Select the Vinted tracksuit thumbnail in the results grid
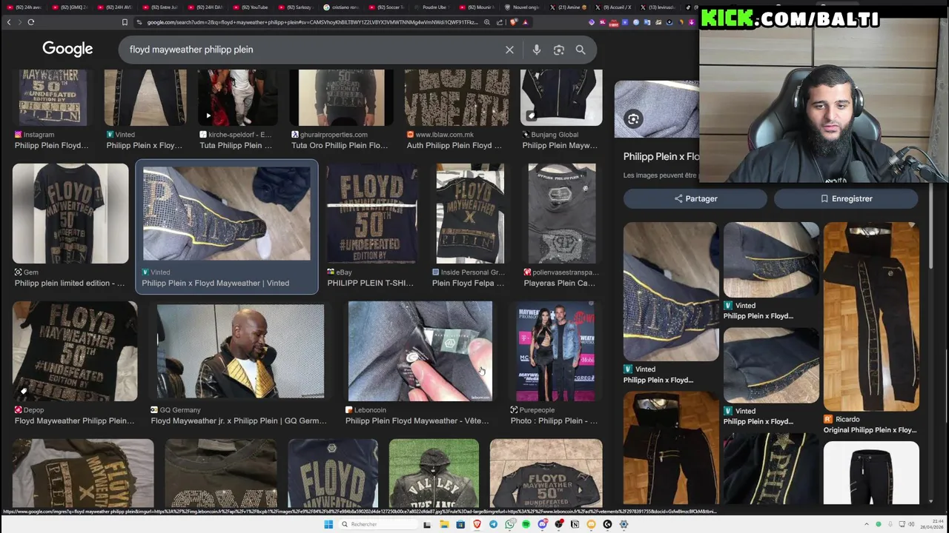The width and height of the screenshot is (949, 533). point(227,213)
